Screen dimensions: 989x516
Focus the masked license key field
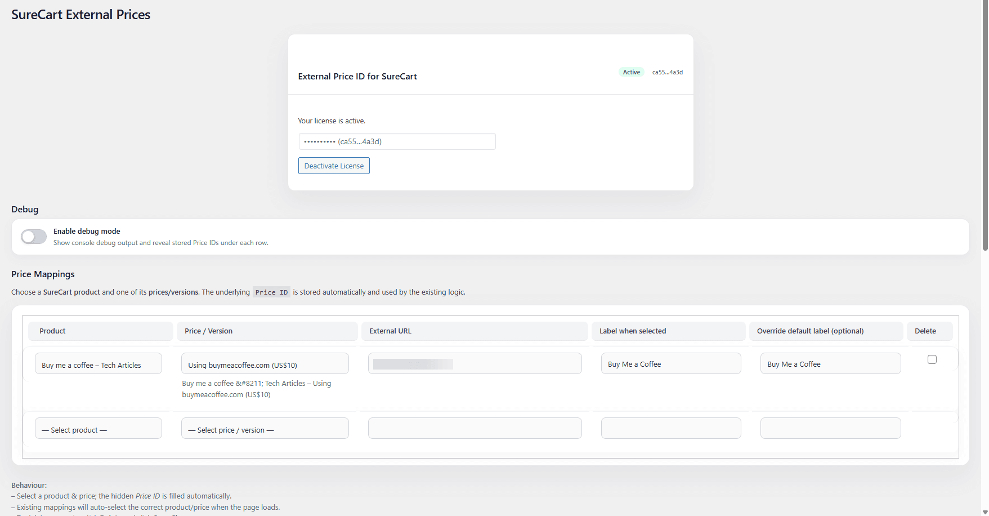397,141
